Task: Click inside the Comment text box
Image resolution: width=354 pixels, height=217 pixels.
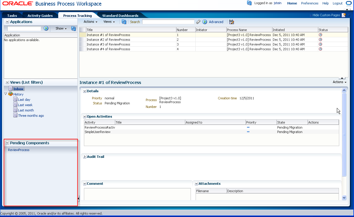Action: coord(137,194)
